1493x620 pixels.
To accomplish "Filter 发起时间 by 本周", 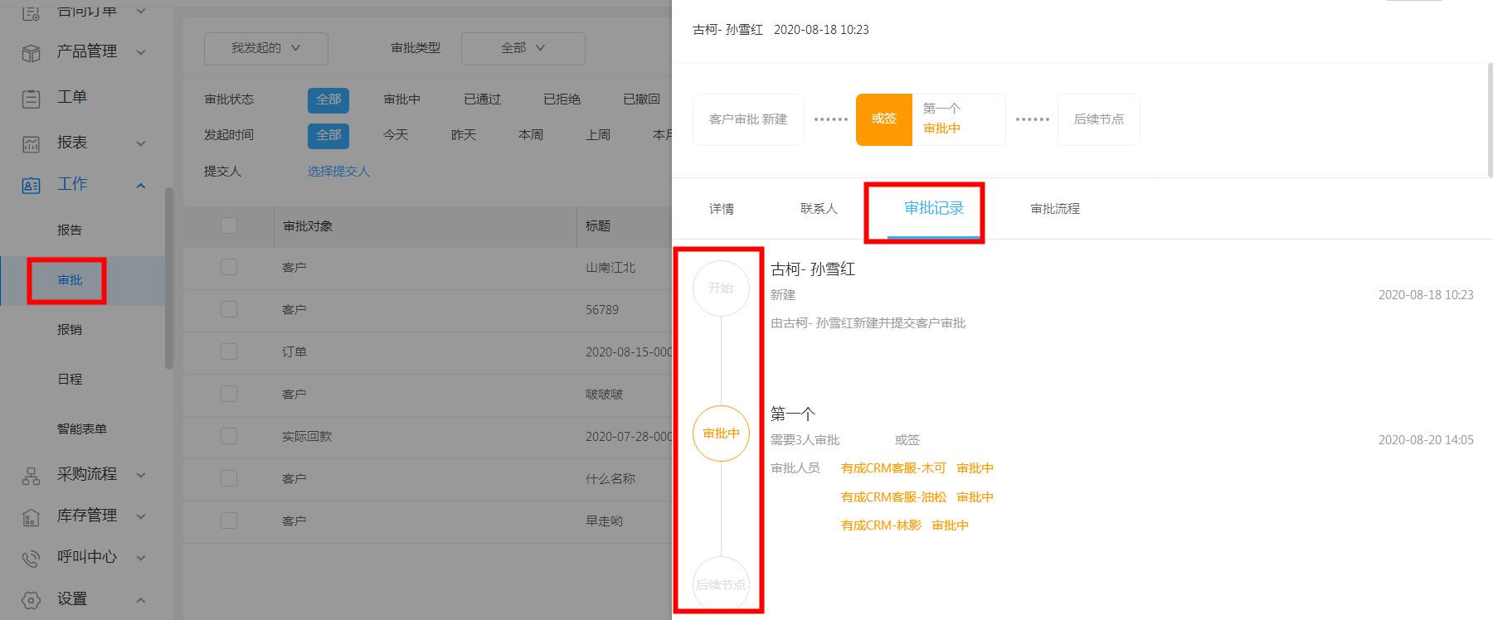I will 531,135.
